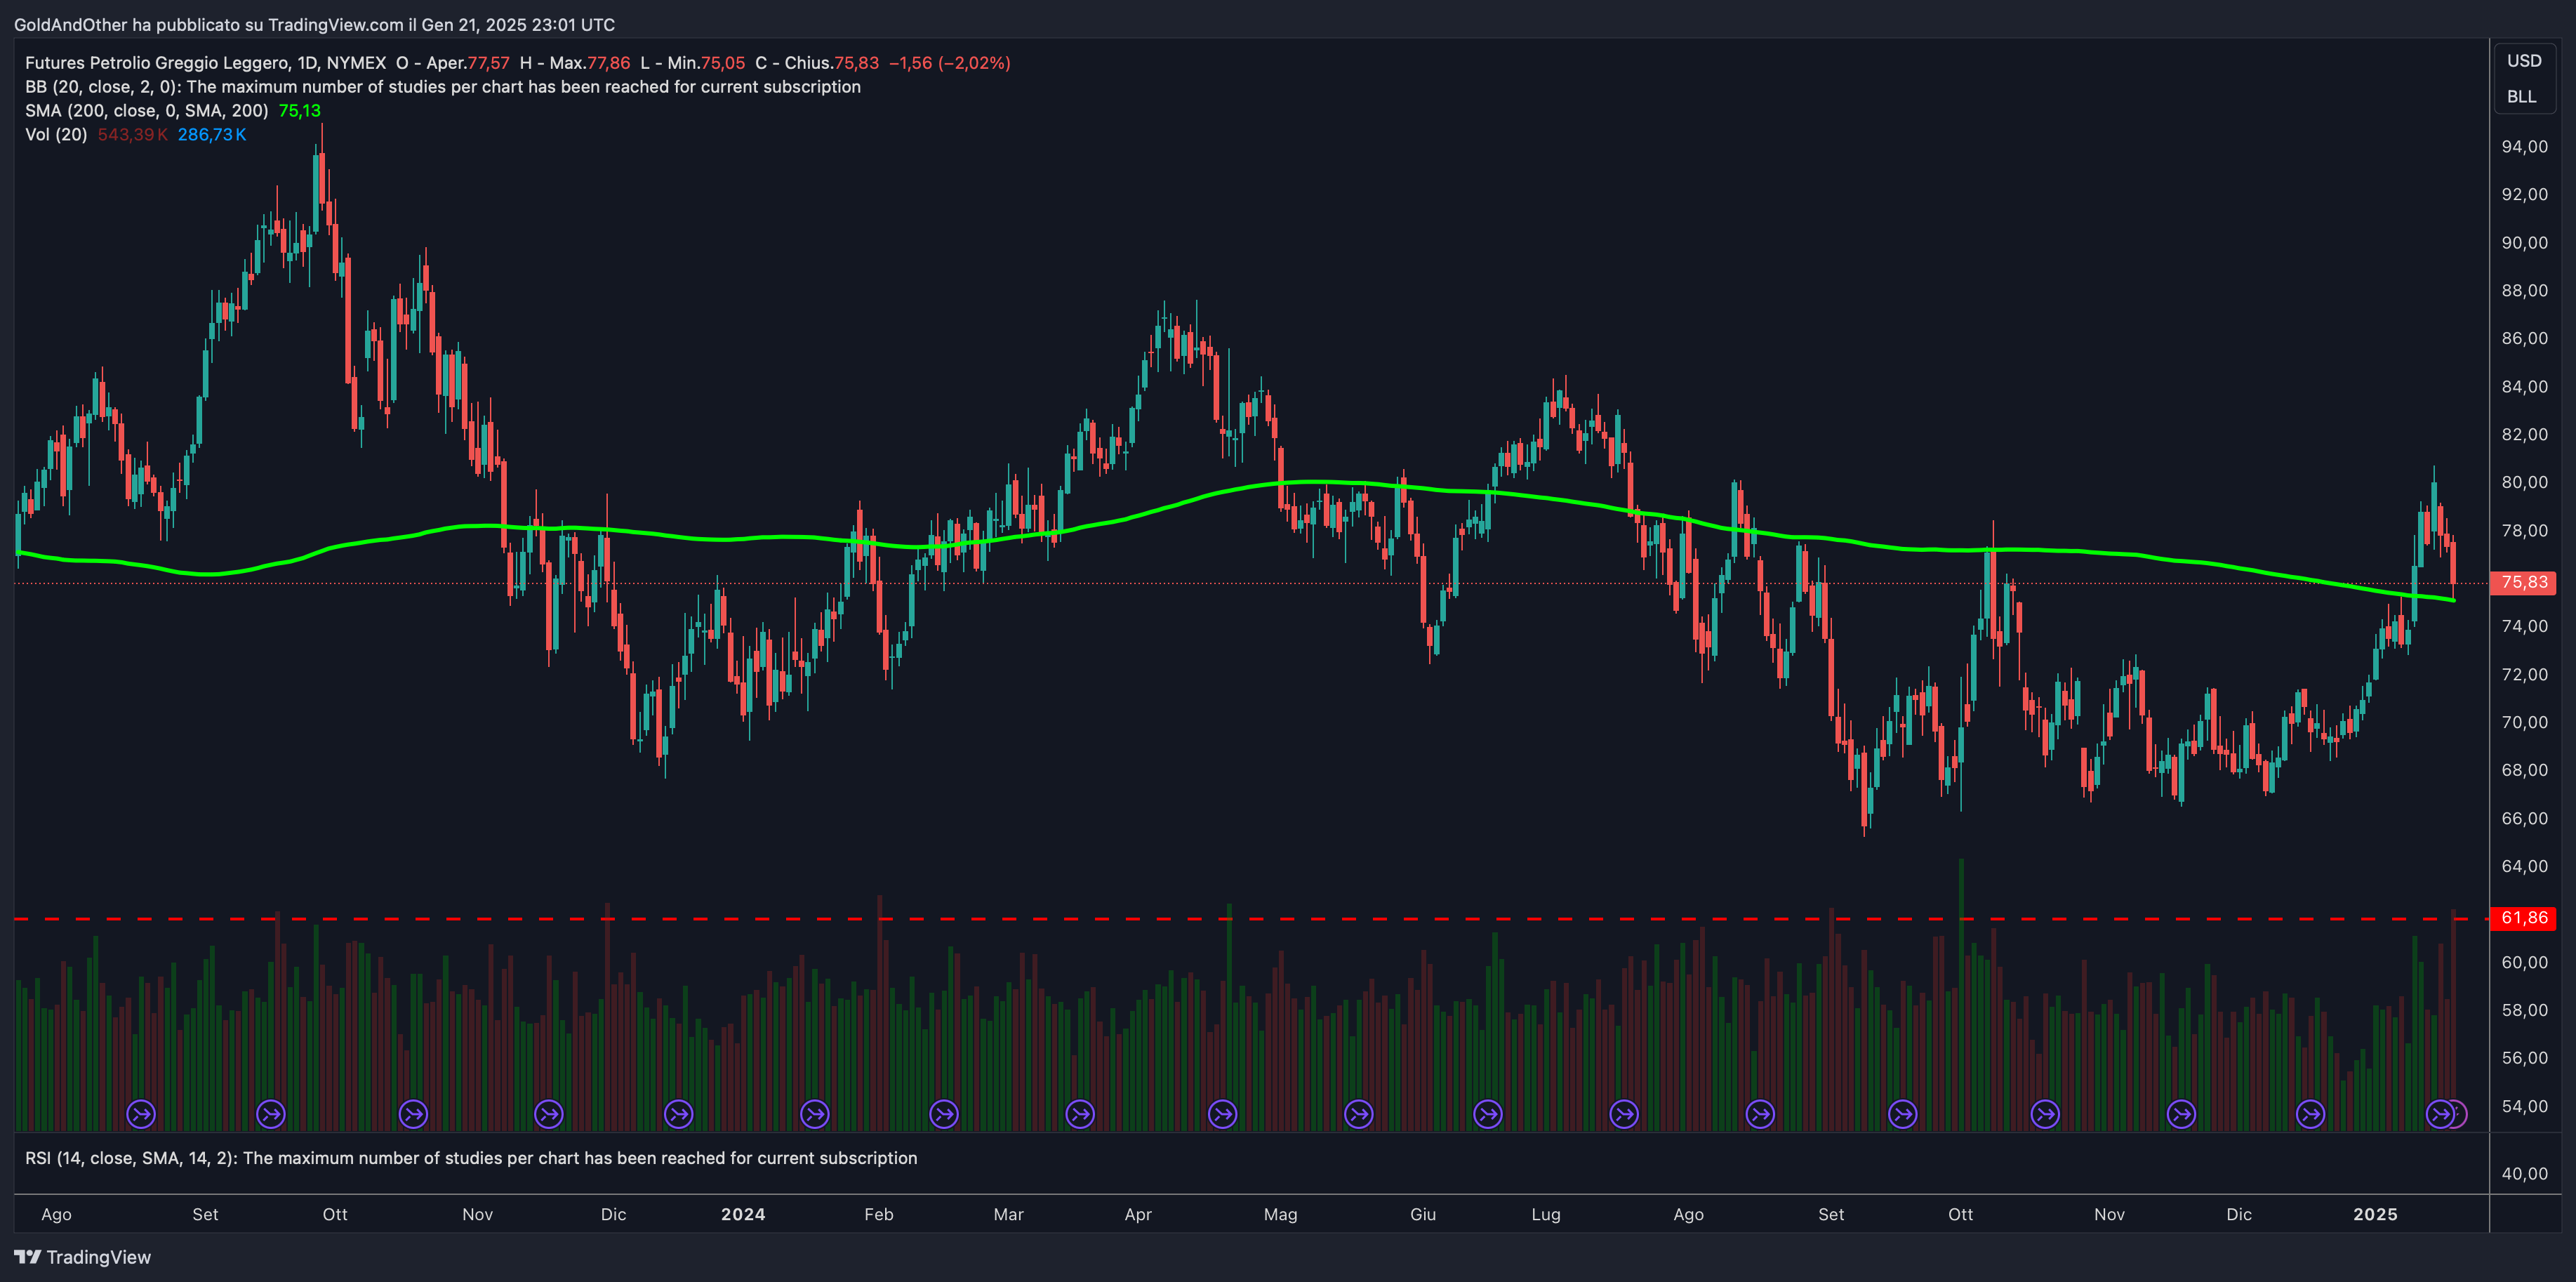Click the rollover marker between Dic and 2024
The width and height of the screenshot is (2576, 1282).
pos(679,1113)
